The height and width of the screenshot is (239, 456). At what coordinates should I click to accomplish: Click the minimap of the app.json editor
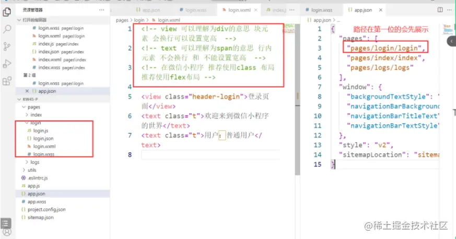(448, 29)
